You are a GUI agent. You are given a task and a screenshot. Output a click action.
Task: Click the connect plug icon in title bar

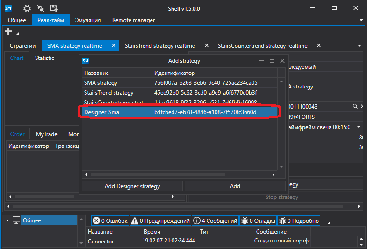pyautogui.click(x=41, y=9)
